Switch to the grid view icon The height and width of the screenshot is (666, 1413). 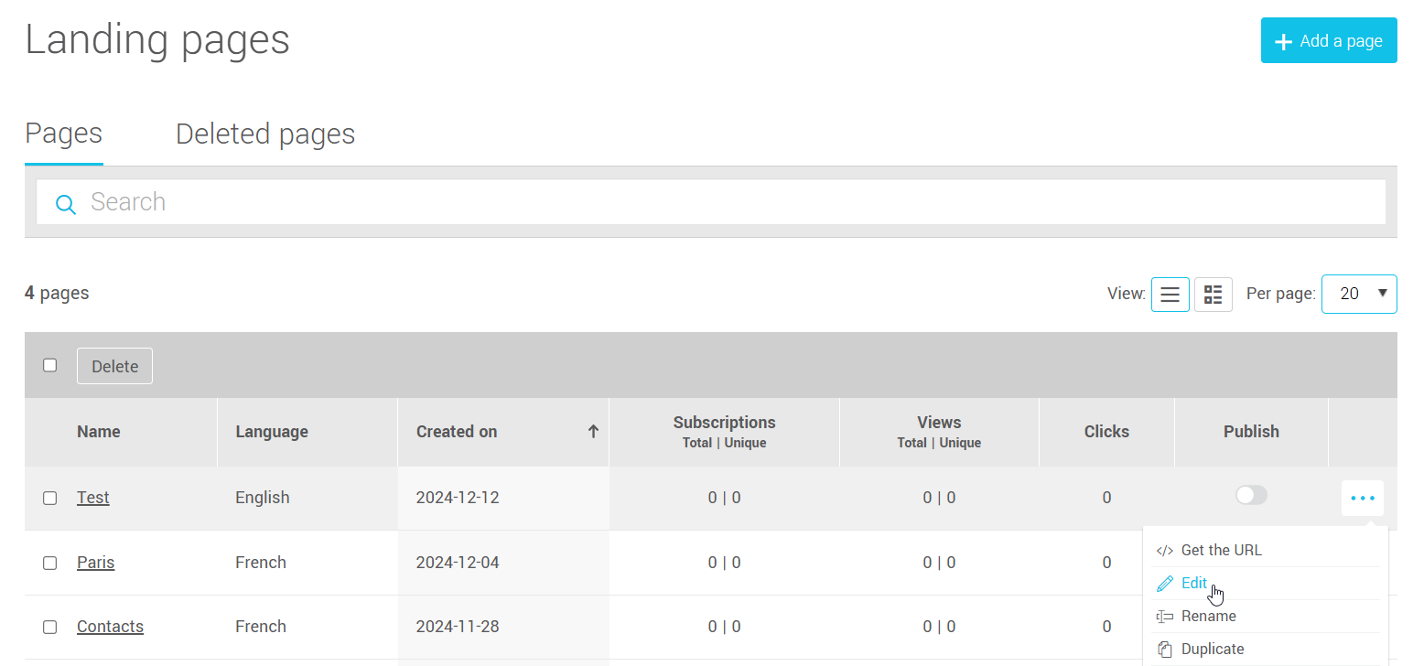pos(1213,295)
